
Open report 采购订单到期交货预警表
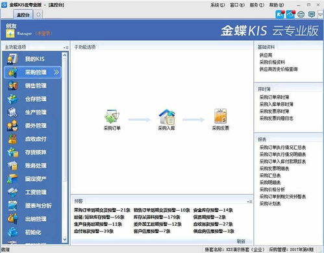point(282,197)
